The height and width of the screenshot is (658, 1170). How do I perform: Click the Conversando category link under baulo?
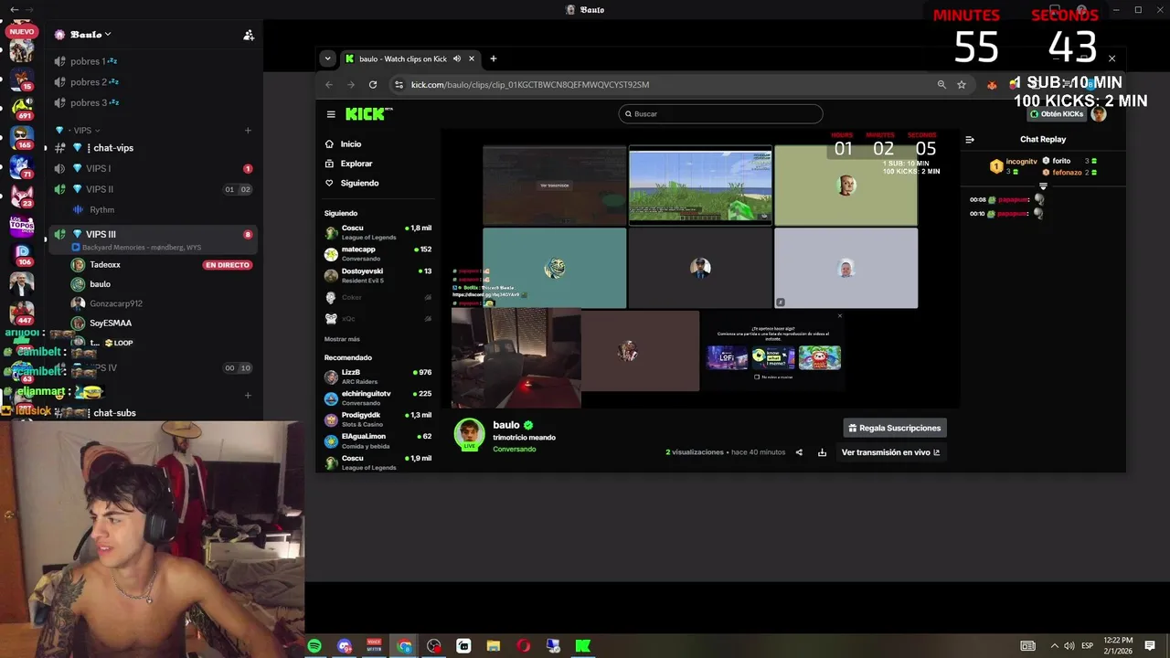tap(514, 449)
